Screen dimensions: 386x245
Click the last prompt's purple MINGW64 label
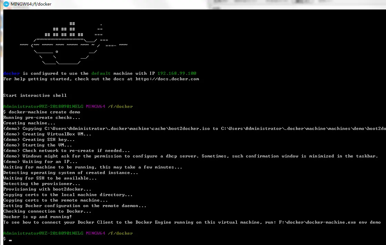pyautogui.click(x=95, y=233)
